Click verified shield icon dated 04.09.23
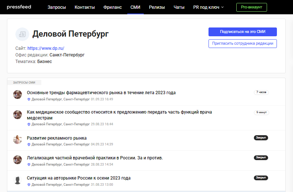The height and width of the screenshot is (192, 293). point(29,144)
